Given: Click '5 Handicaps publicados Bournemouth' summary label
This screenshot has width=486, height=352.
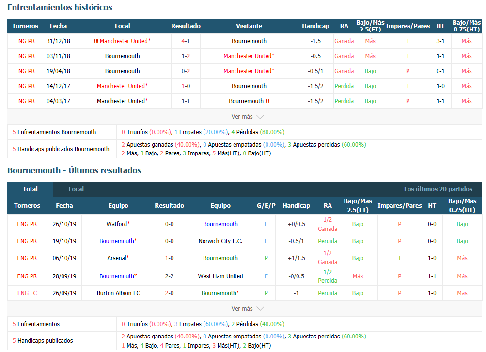Looking at the screenshot, I should pyautogui.click(x=61, y=149).
